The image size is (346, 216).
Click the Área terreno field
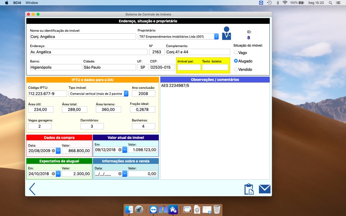coord(109,110)
